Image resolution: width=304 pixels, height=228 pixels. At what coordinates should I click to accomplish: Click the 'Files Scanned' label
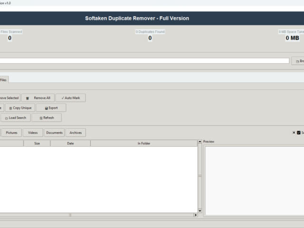point(11,32)
